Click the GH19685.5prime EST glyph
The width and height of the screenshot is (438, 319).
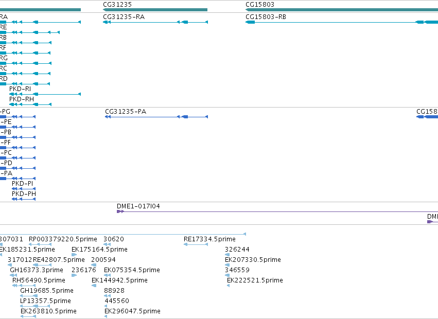(x=29, y=296)
